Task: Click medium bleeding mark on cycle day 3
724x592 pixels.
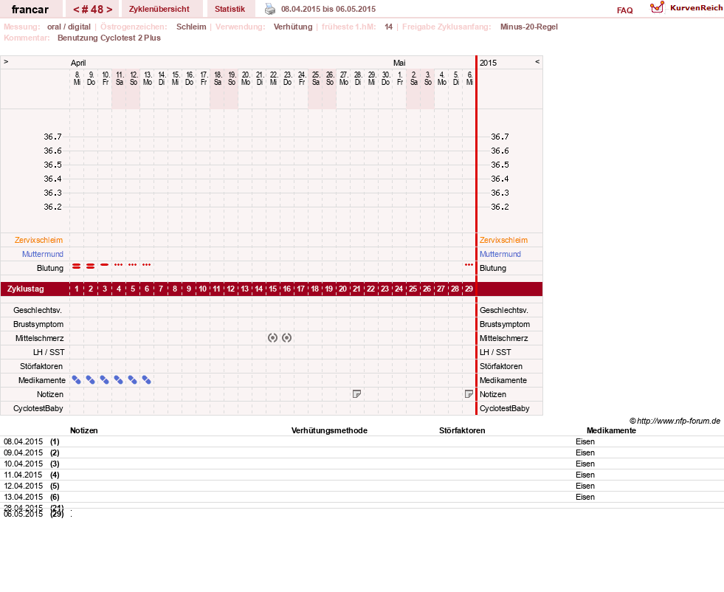Action: [x=104, y=264]
